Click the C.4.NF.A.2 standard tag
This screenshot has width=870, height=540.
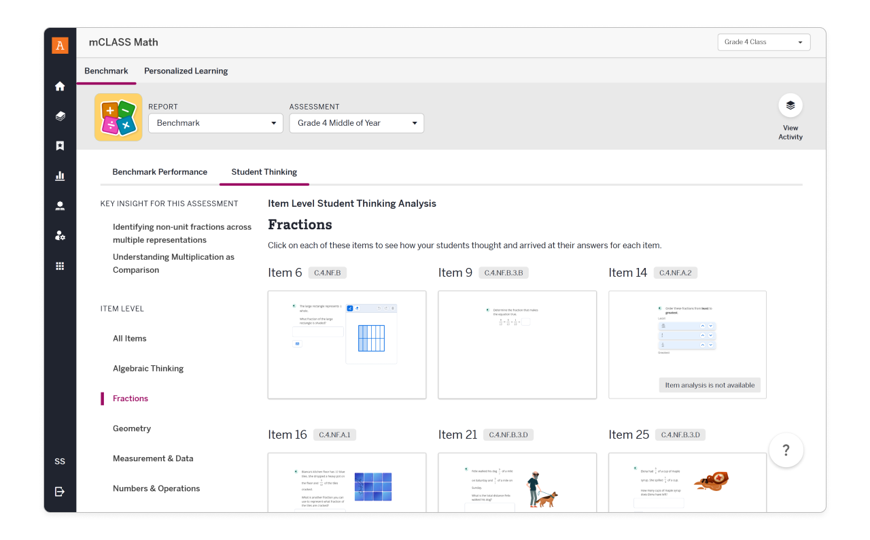point(676,273)
